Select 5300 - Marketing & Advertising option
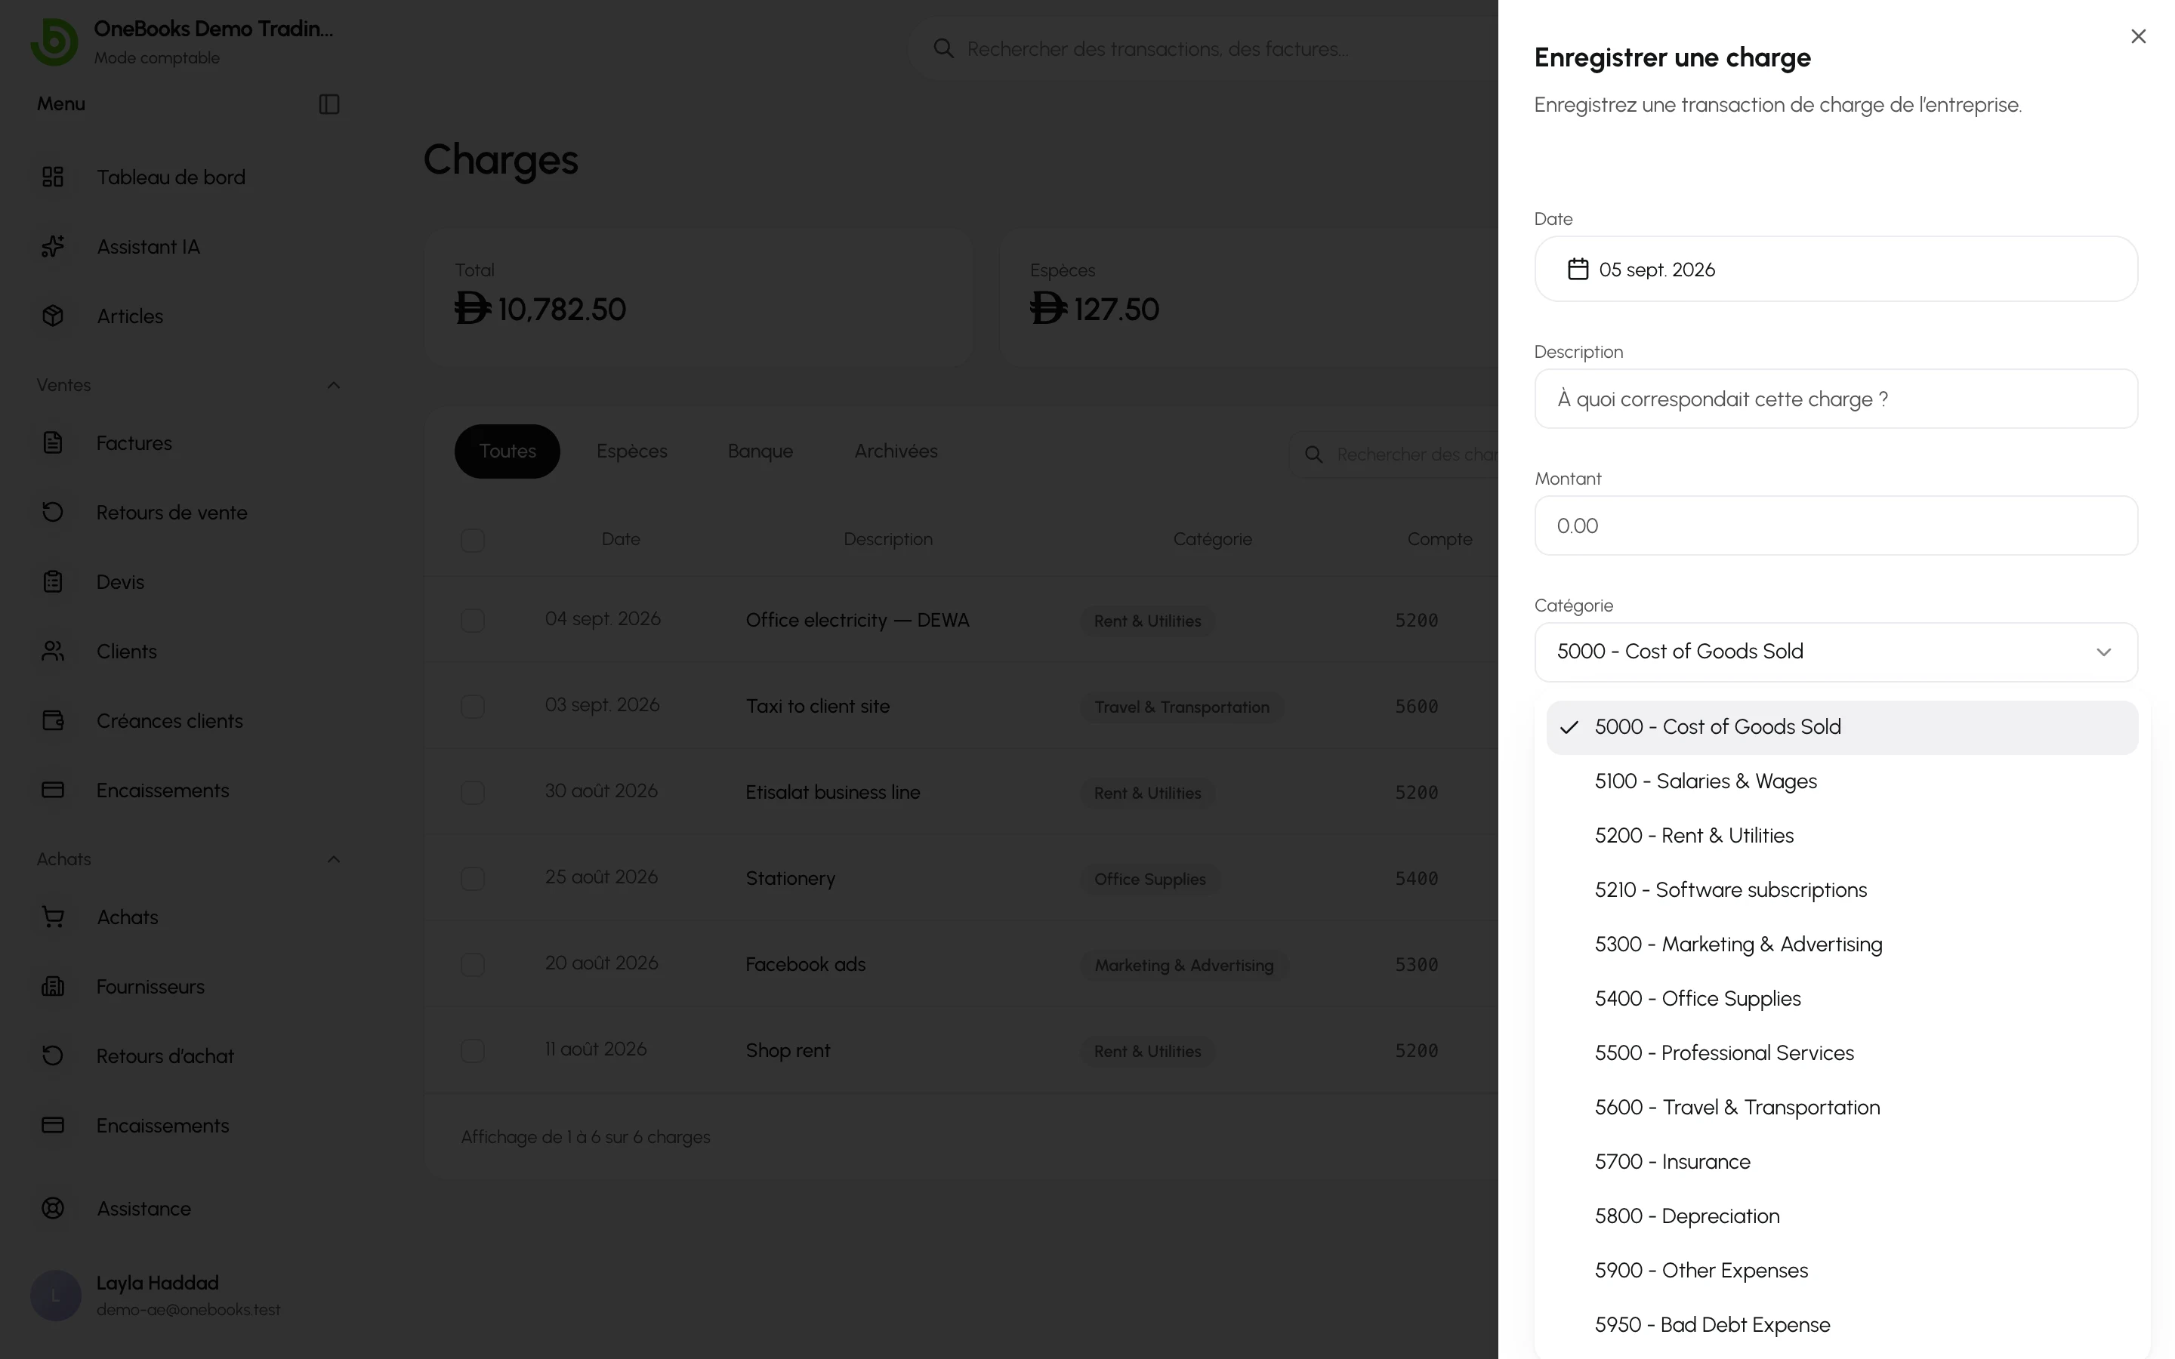This screenshot has width=2175, height=1359. coord(1841,945)
